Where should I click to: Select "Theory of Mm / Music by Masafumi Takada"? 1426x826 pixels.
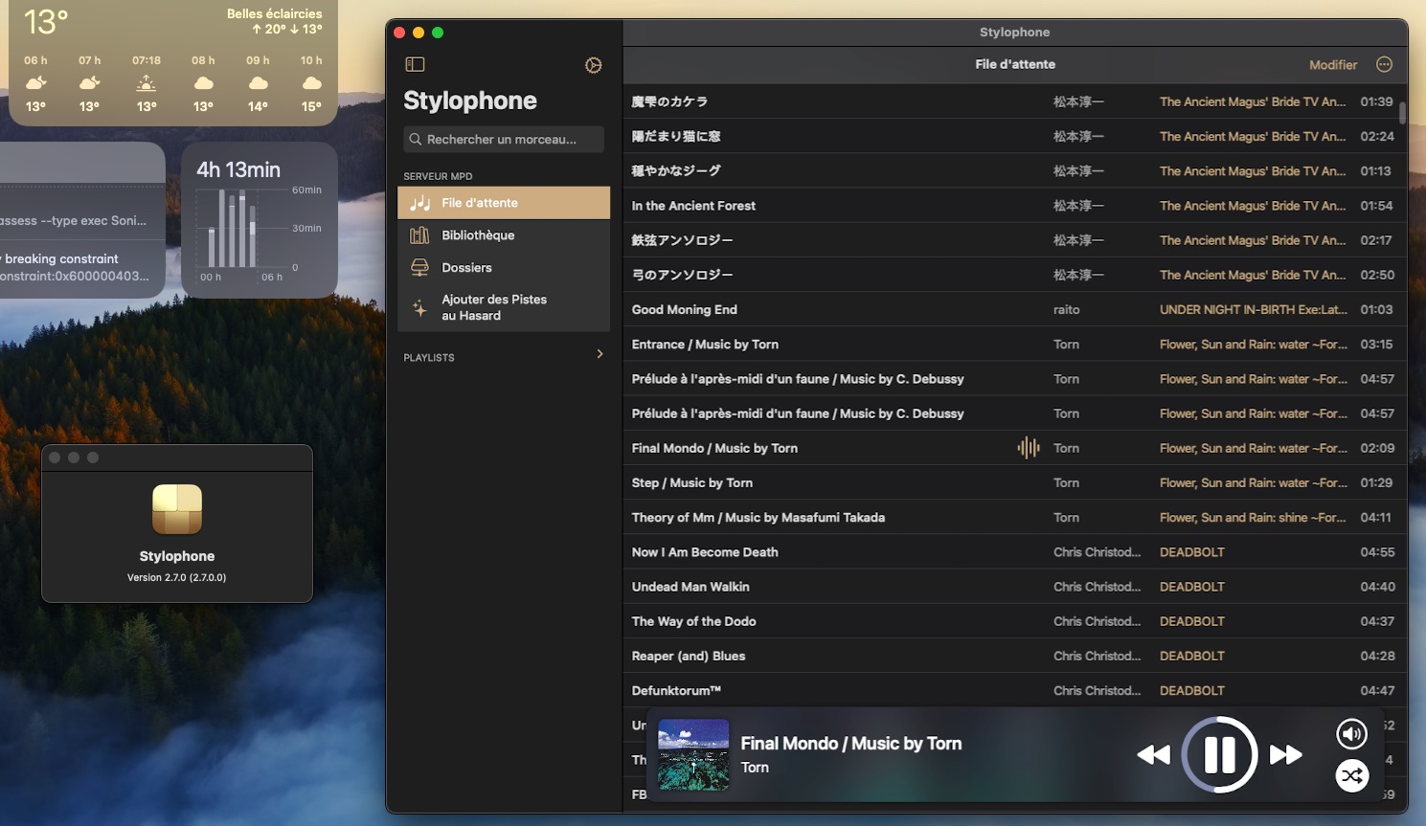click(x=1014, y=518)
